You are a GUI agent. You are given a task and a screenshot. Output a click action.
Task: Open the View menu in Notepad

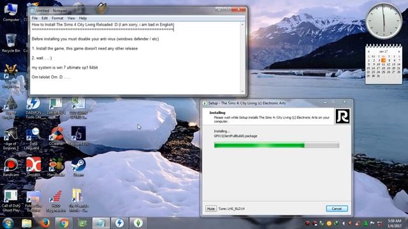coord(71,18)
